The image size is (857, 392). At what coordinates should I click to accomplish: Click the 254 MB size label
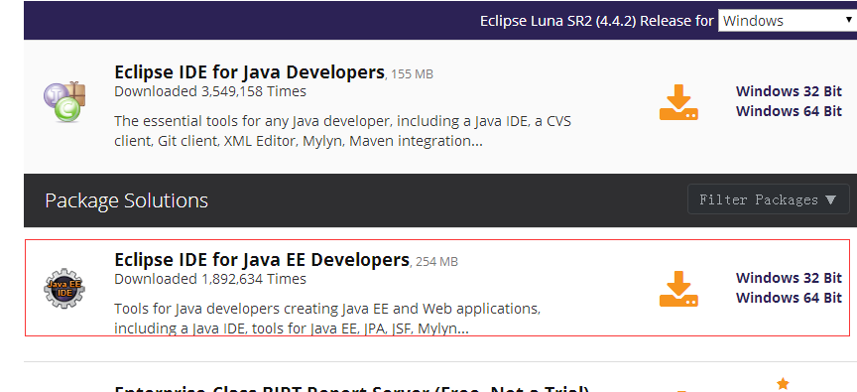[x=437, y=262]
